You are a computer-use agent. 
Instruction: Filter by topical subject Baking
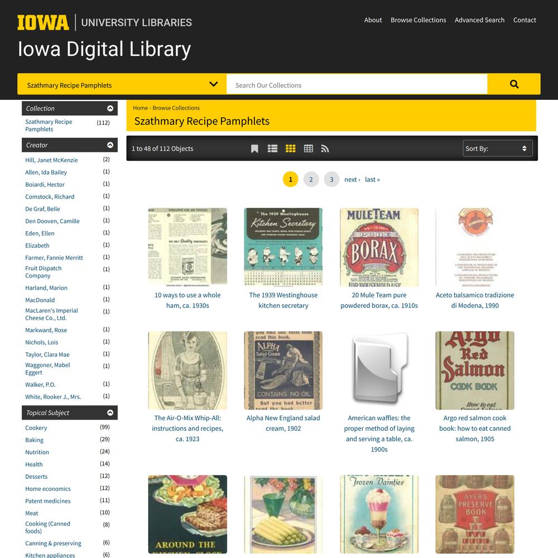click(x=34, y=440)
